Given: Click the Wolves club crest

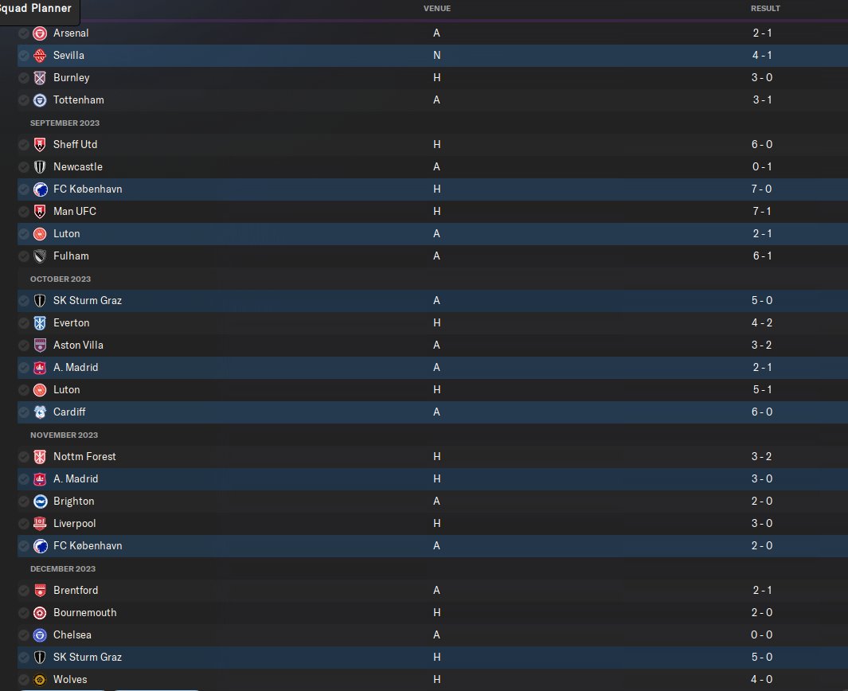Looking at the screenshot, I should click(40, 680).
